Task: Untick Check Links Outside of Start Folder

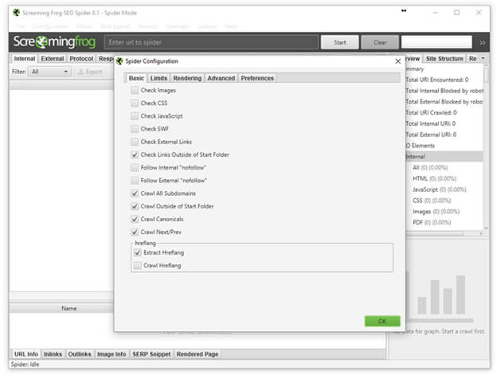Action: point(135,155)
